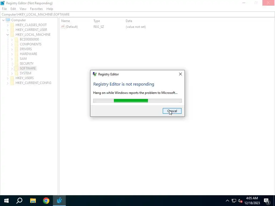Click the Cancel button in the dialog

tap(172, 111)
